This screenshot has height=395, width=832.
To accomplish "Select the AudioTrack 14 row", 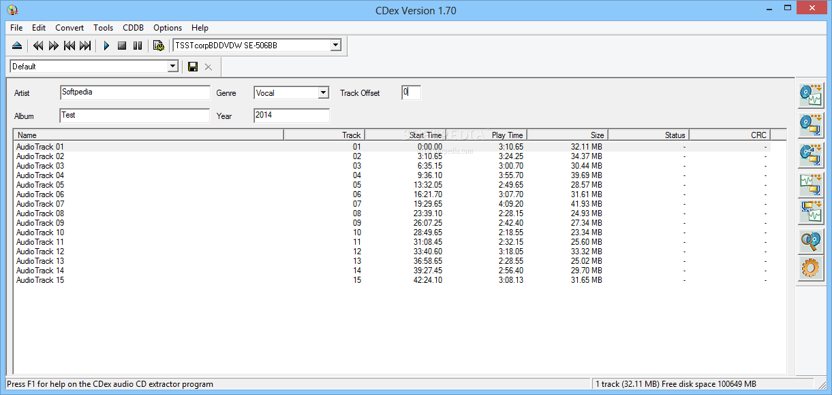I will click(x=392, y=271).
